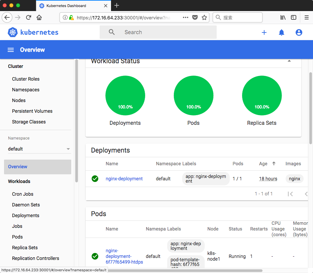Open the user account icon

tap(299, 32)
